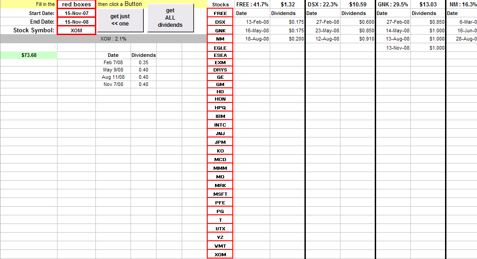Click the $0.200 dividend under FREE
Image resolution: width=477 pixels, height=259 pixels.
click(x=288, y=39)
